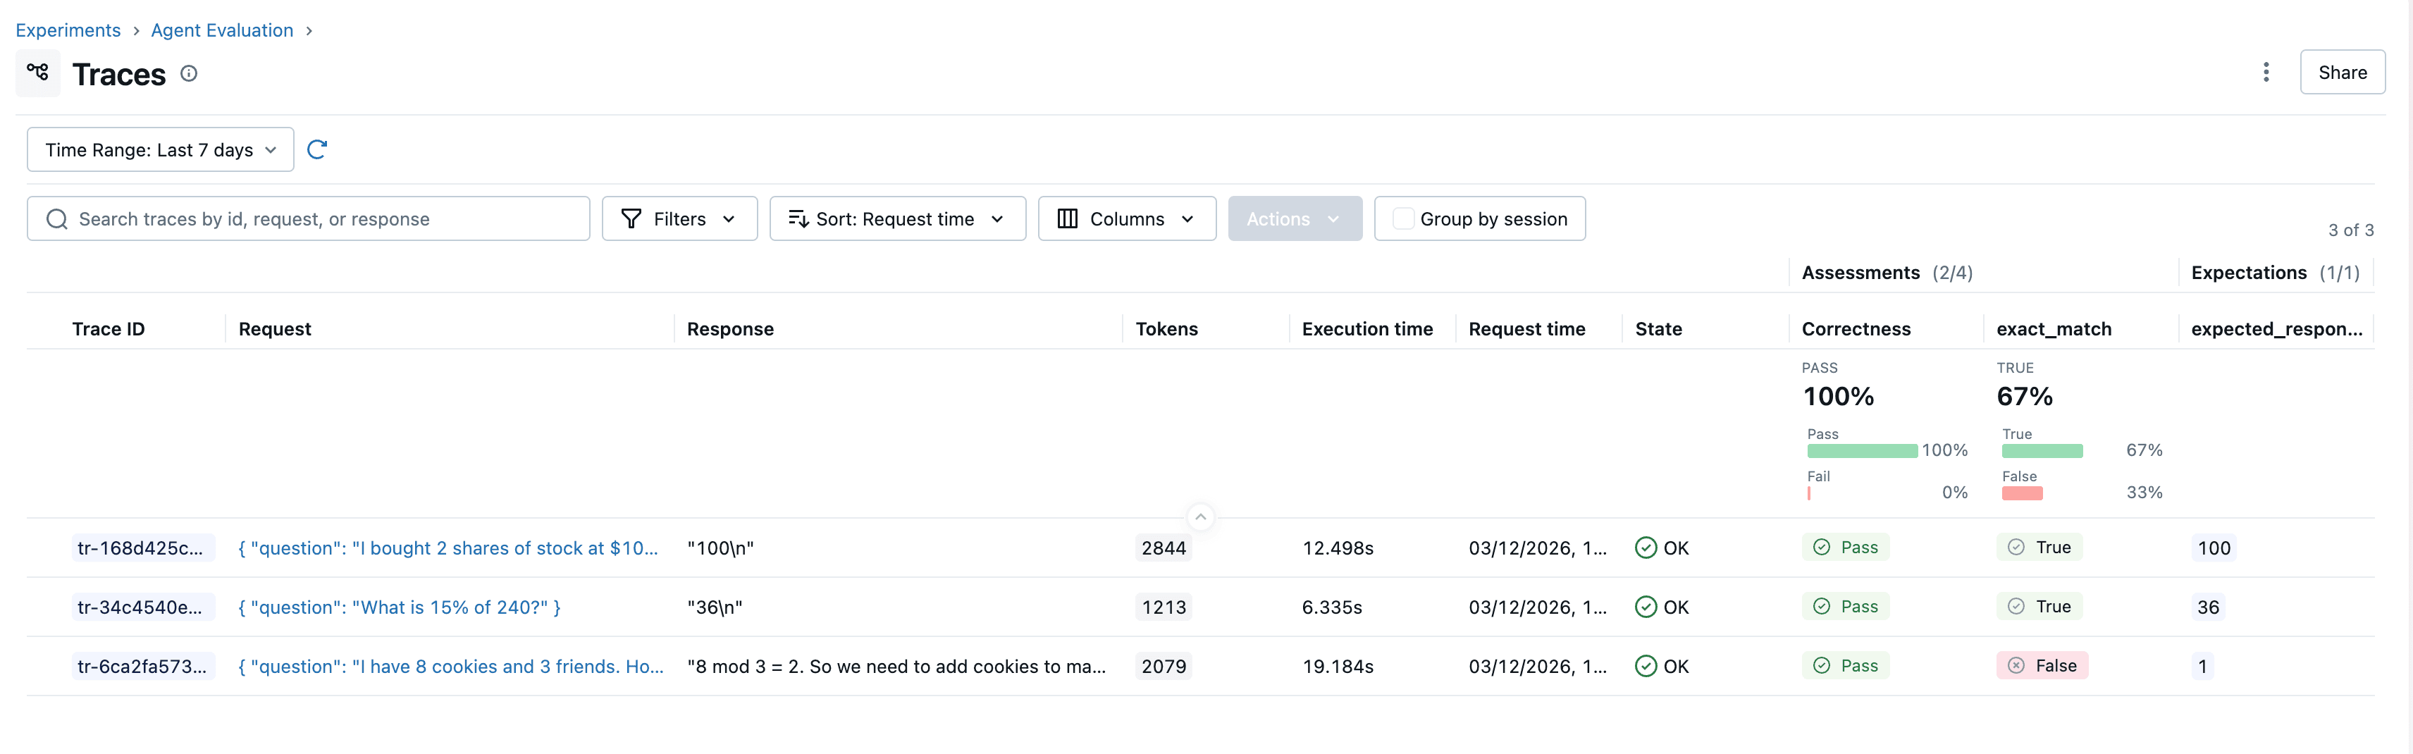Viewport: 2413px width, 754px height.
Task: Click the refresh traces icon
Action: (318, 149)
